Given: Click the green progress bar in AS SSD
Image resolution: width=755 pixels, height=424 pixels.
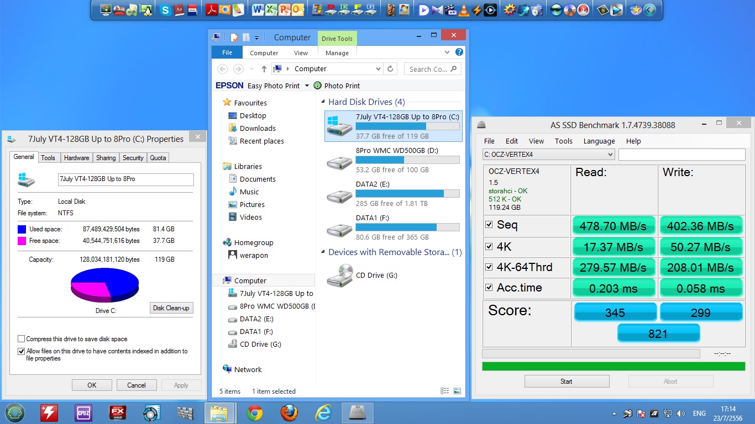Looking at the screenshot, I should tap(614, 366).
